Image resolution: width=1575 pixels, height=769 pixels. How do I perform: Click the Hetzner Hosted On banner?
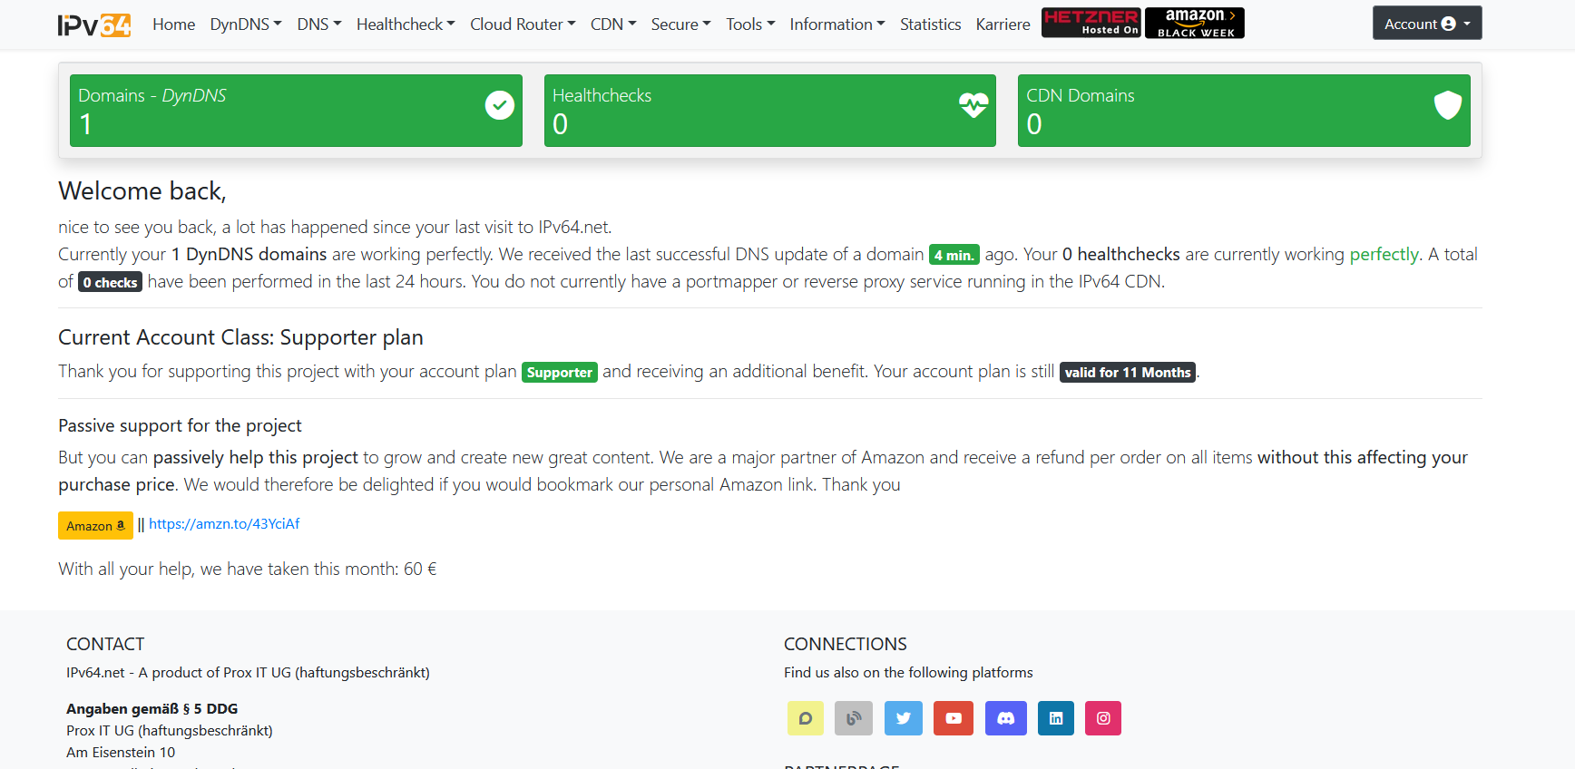(1091, 23)
